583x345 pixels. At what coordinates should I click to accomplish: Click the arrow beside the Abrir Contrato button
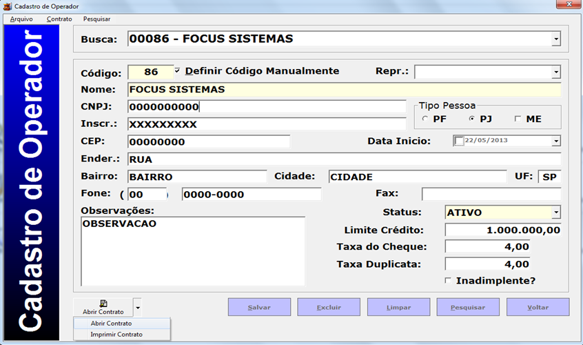tap(138, 308)
